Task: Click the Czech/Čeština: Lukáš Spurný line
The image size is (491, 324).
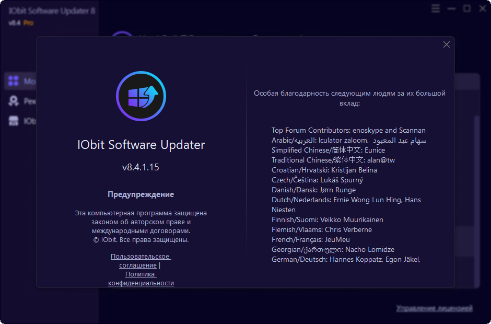Action: pos(317,180)
